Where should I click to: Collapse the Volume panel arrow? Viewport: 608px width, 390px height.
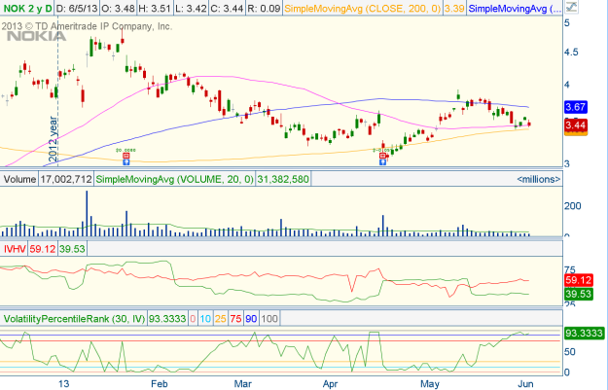point(571,180)
